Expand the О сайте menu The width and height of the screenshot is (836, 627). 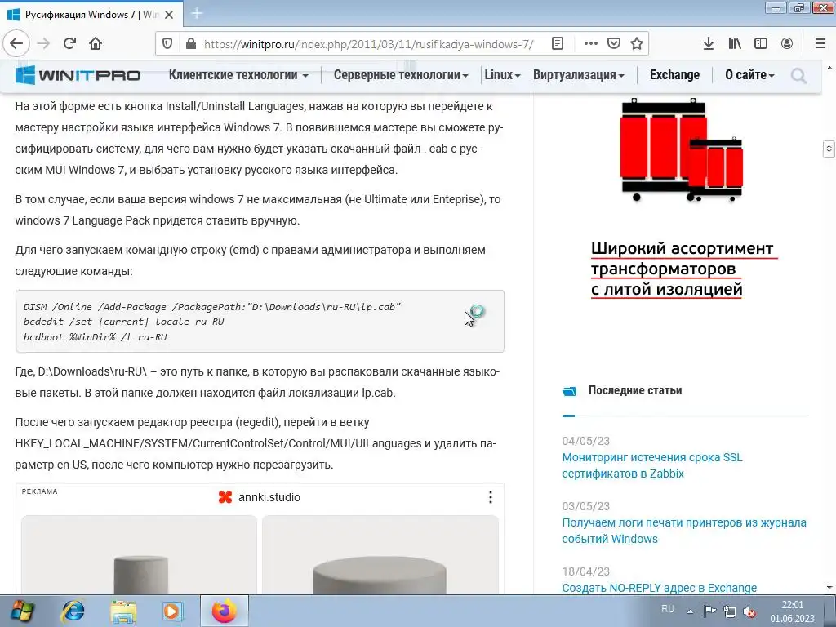[x=749, y=75]
